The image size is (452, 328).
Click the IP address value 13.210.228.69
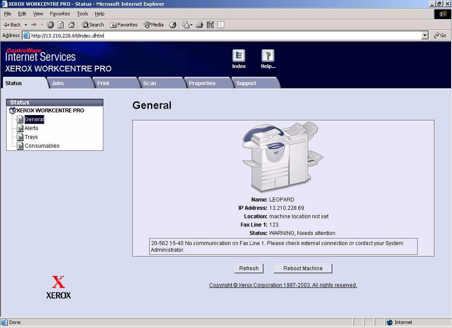[287, 208]
